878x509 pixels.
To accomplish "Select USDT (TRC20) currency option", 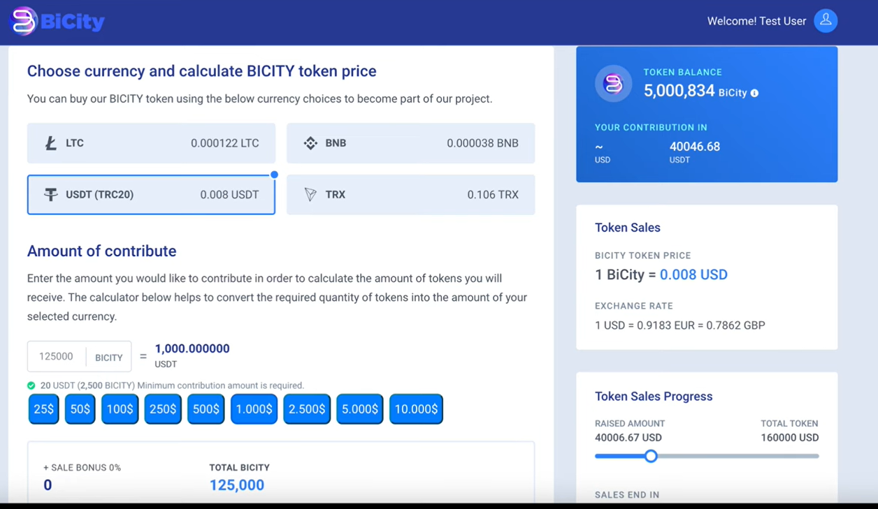I will [x=151, y=195].
